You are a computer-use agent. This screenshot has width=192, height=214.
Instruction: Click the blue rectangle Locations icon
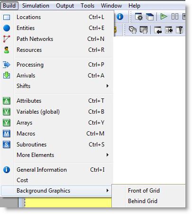pos(7,17)
